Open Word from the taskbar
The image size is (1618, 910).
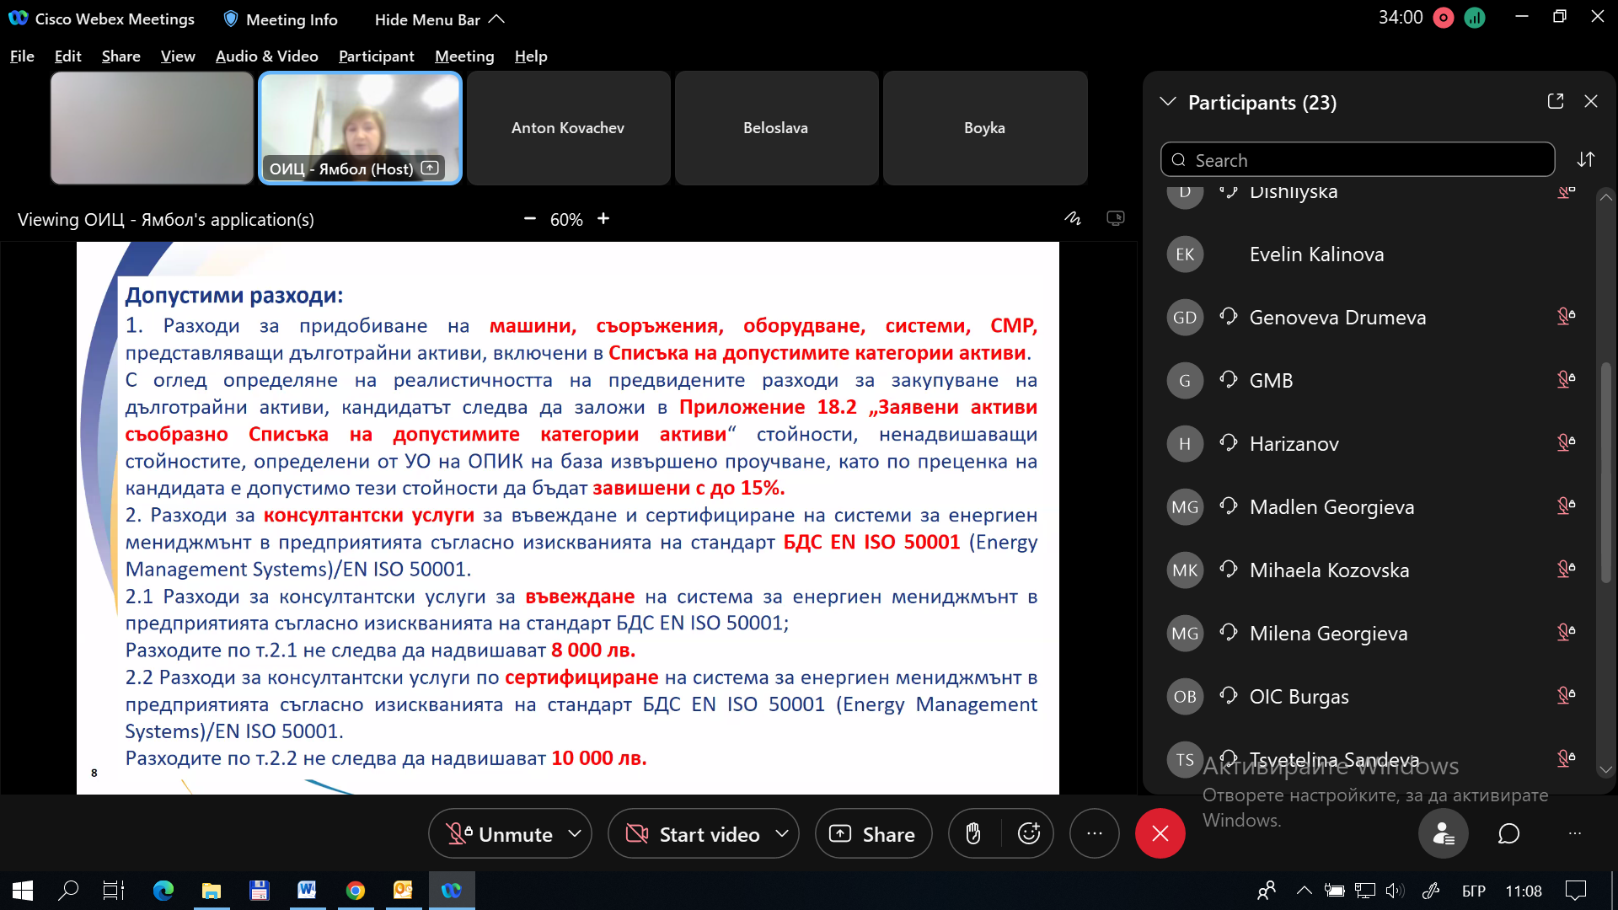pyautogui.click(x=307, y=890)
